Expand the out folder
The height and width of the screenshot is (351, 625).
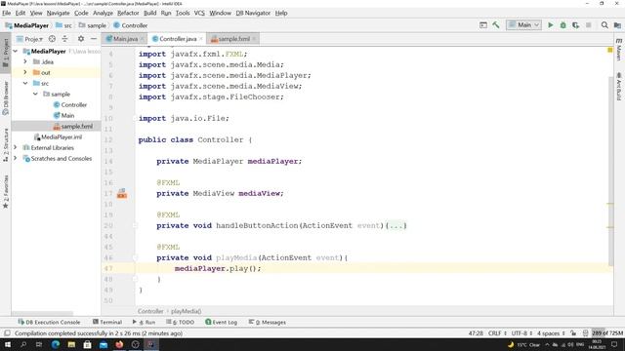[x=25, y=72]
